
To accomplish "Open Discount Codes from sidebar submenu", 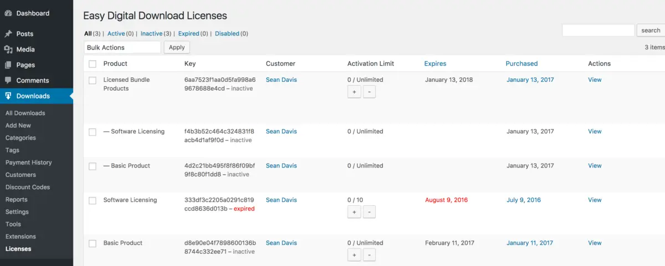I will pyautogui.click(x=28, y=187).
